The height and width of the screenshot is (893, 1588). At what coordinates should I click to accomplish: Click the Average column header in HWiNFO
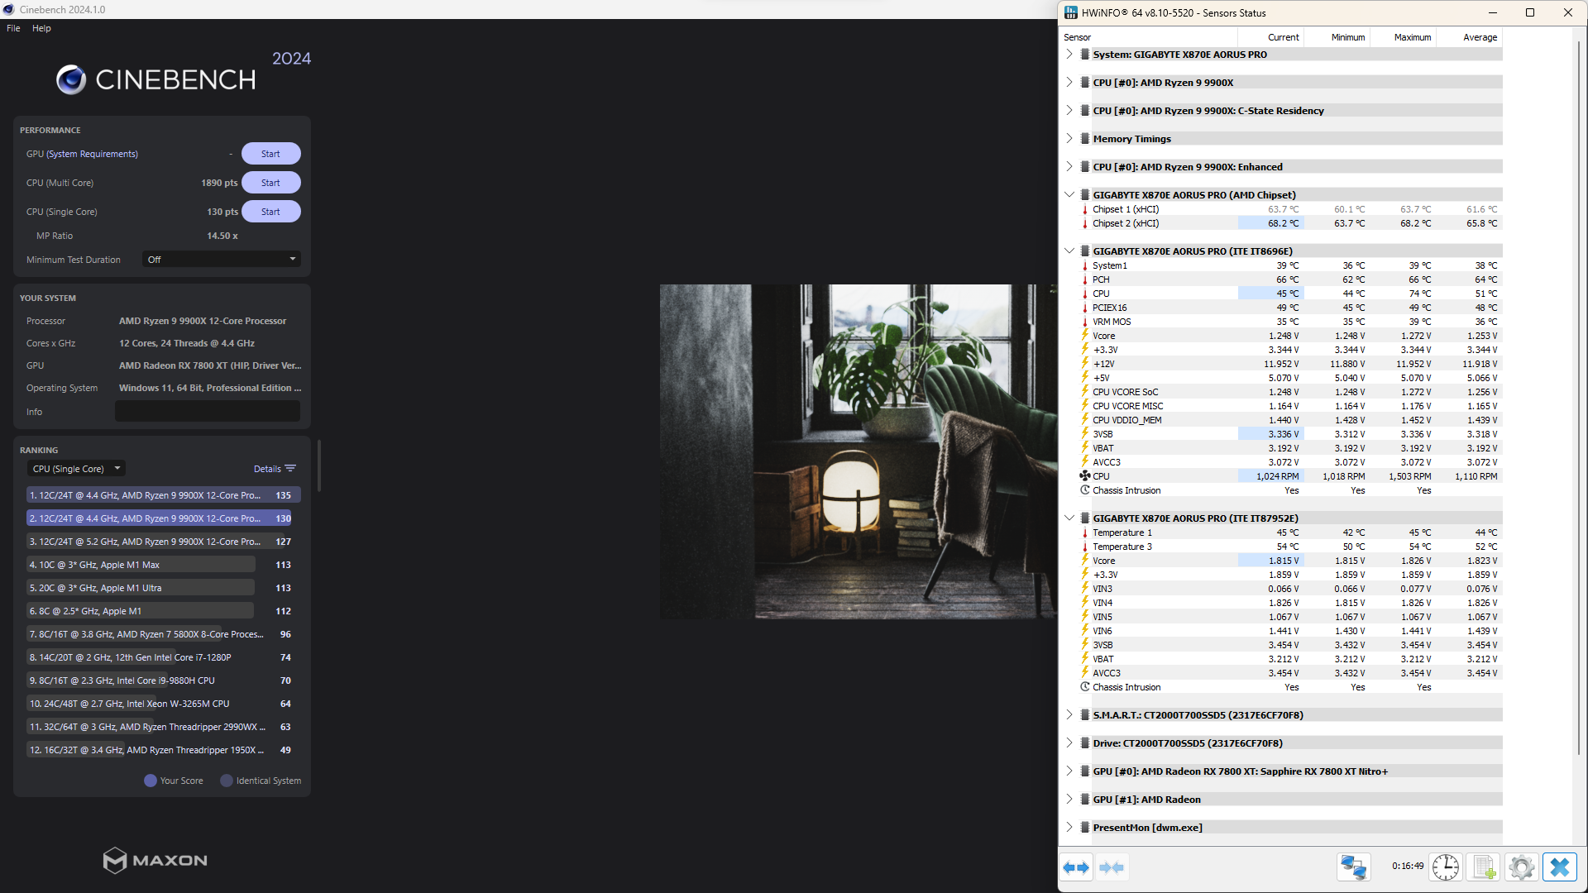[x=1470, y=37]
